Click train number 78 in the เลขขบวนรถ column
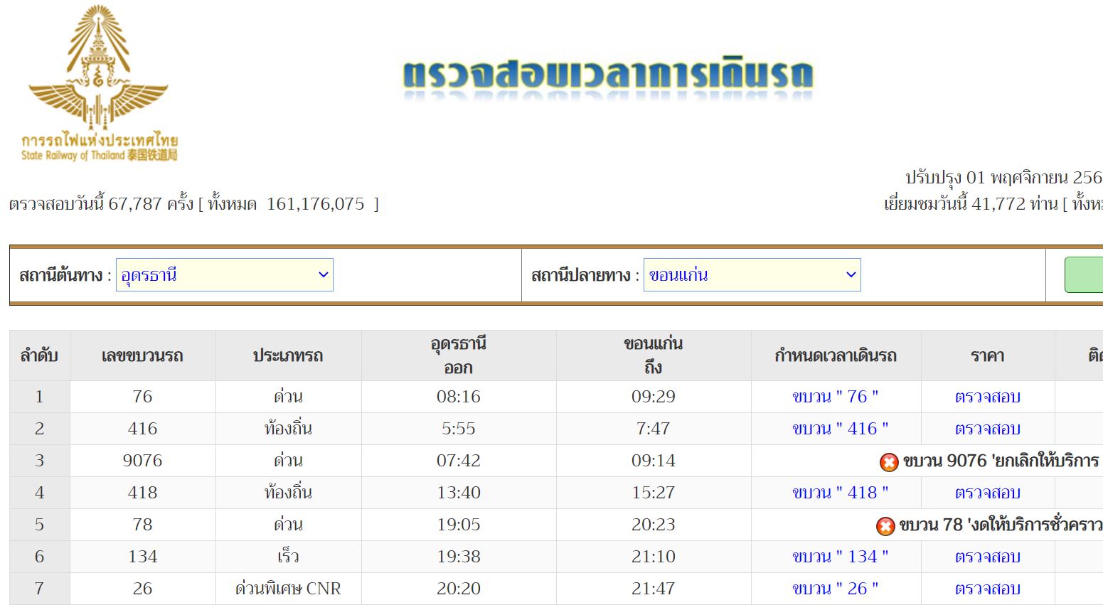 click(x=142, y=525)
